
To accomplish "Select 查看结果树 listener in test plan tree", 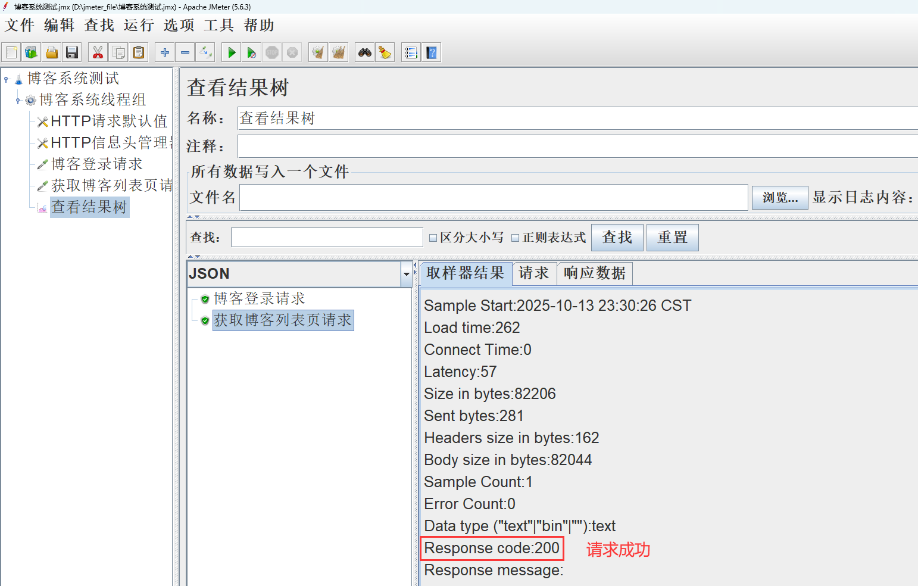I will pos(89,207).
